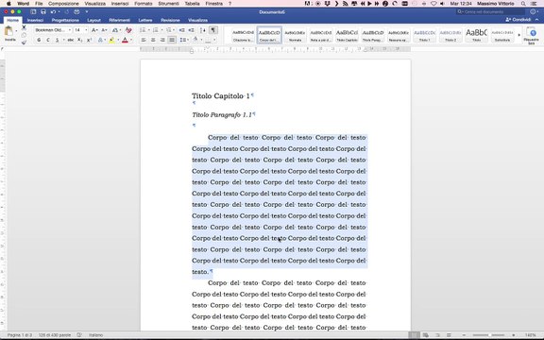
Task: Click the Italiano language in status bar
Action: (x=95, y=335)
